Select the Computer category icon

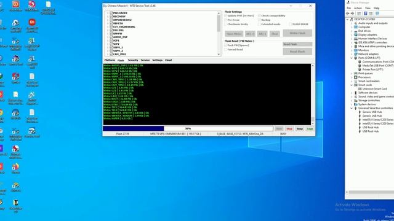356,27
